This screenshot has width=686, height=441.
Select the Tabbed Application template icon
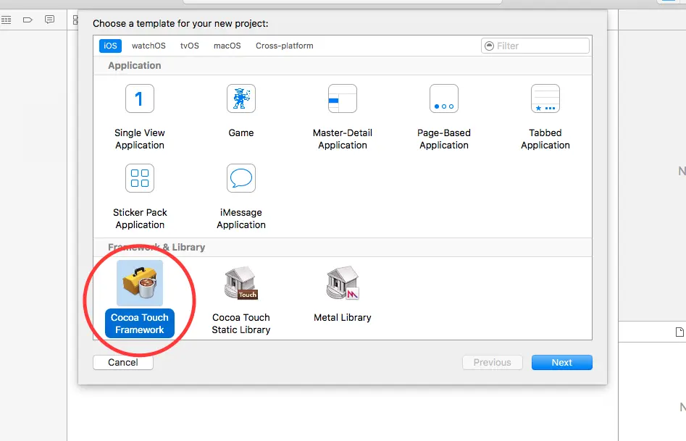point(545,98)
